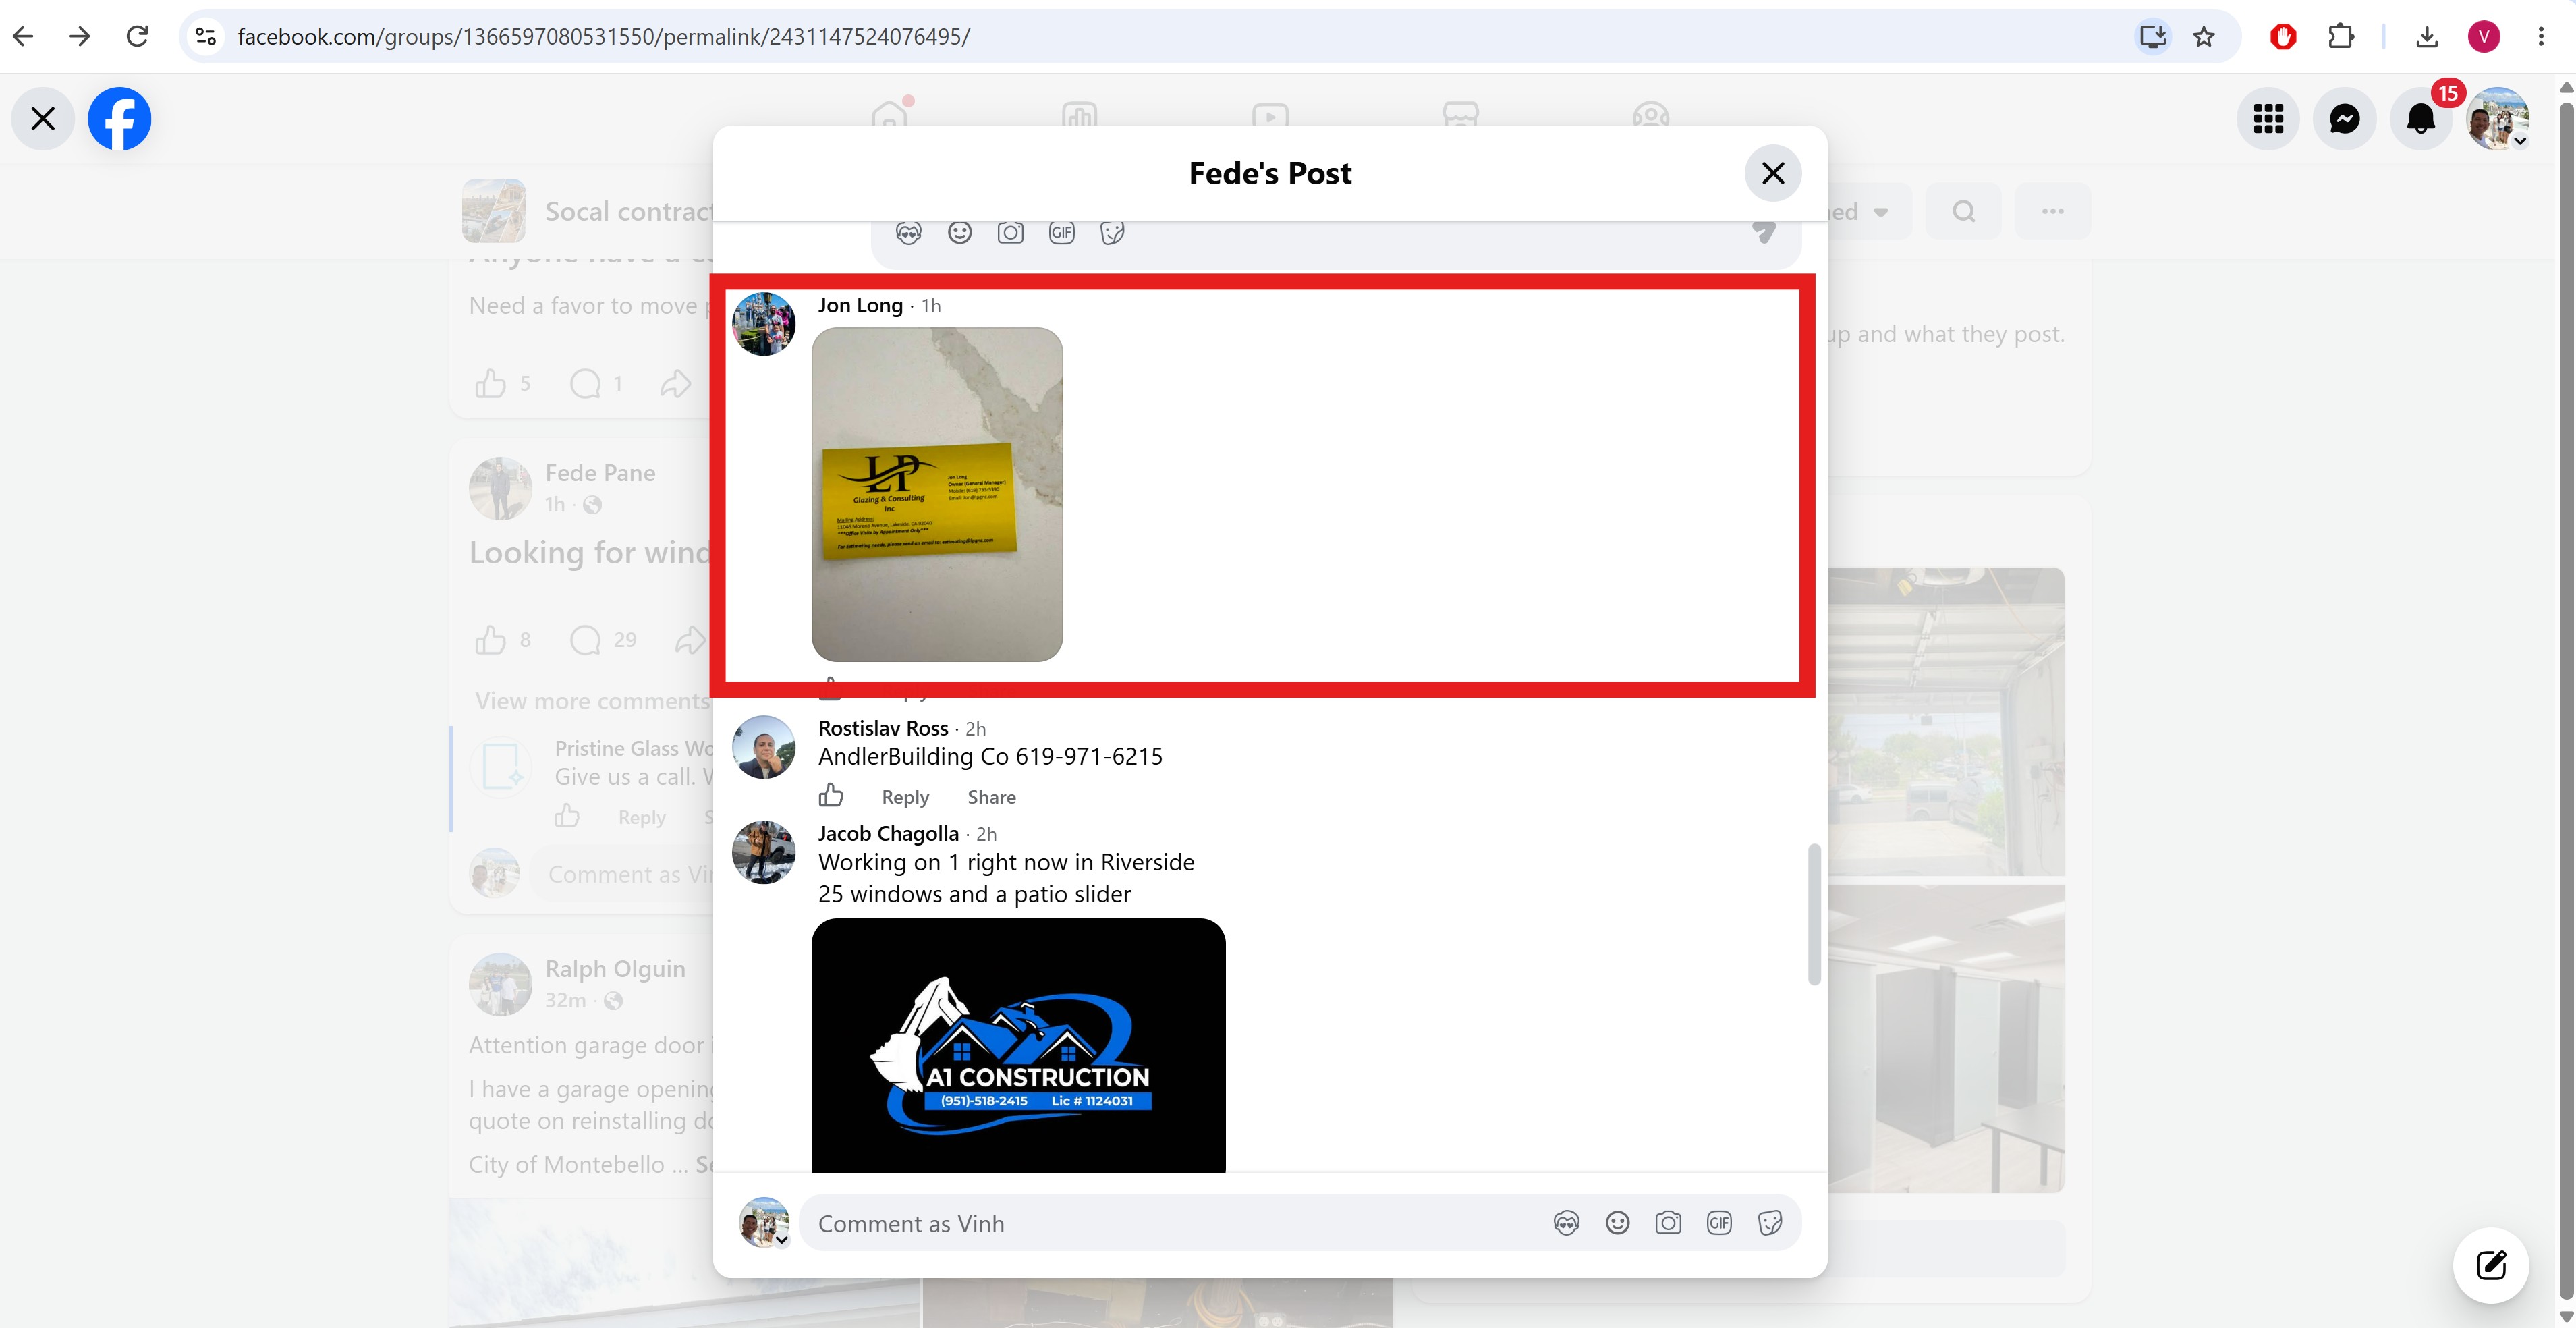The image size is (2576, 1328).
Task: Like Rostislav Ross's comment
Action: pos(831,796)
